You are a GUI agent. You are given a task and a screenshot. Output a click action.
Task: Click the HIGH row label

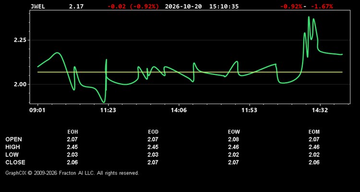point(13,147)
